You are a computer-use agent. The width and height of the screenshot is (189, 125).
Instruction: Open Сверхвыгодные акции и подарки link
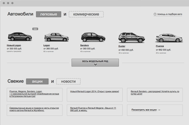tap(34, 109)
